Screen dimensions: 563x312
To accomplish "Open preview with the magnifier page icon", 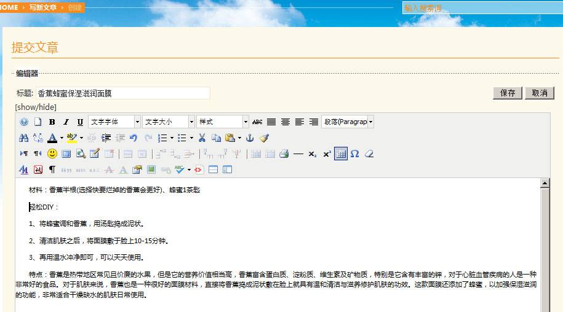I will [81, 154].
